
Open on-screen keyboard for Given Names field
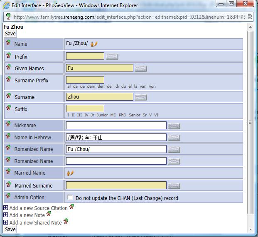tap(141, 69)
